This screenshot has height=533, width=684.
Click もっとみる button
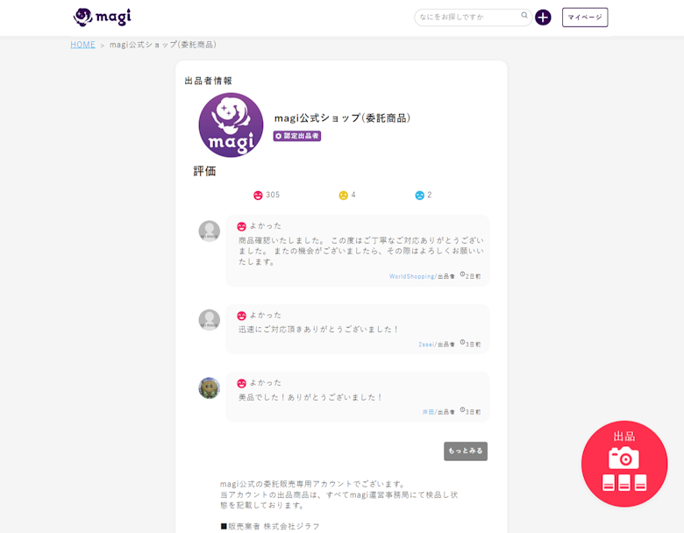click(466, 451)
